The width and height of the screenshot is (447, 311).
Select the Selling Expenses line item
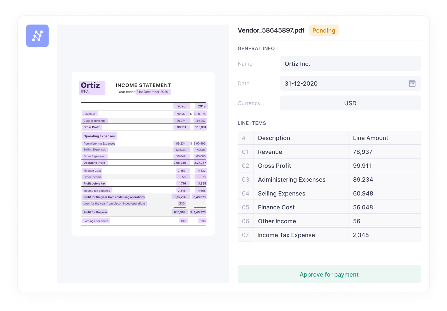click(x=281, y=193)
